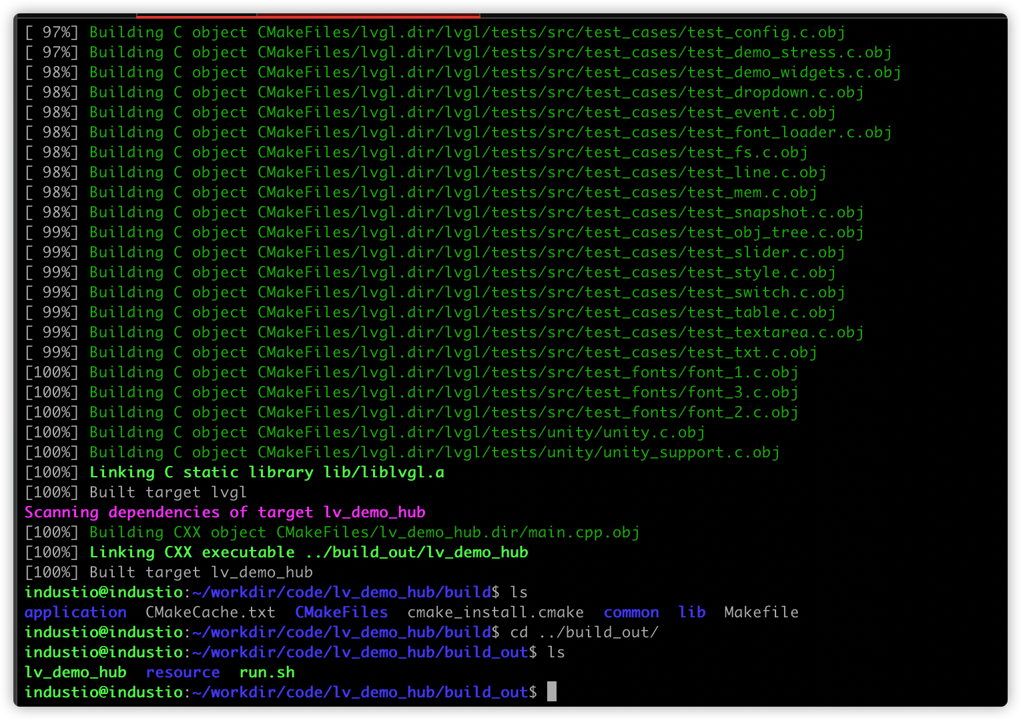This screenshot has height=720, width=1021.
Task: Click the main.cpp.obj CXX build line
Action: point(332,532)
